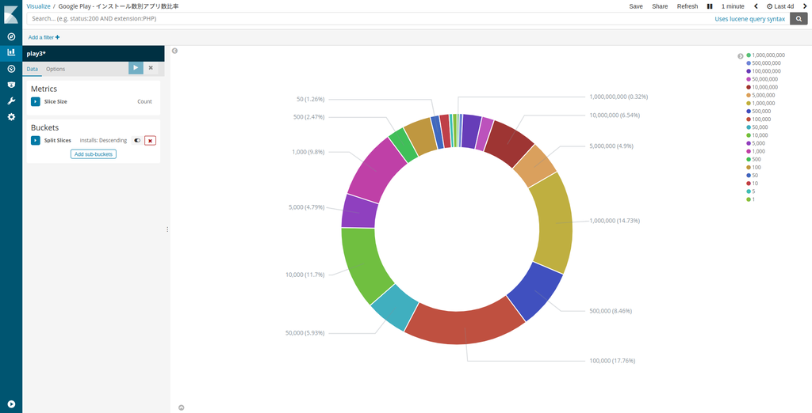Viewport: 812px width, 413px height.
Task: Open the Visualize chart icon
Action: [11, 52]
